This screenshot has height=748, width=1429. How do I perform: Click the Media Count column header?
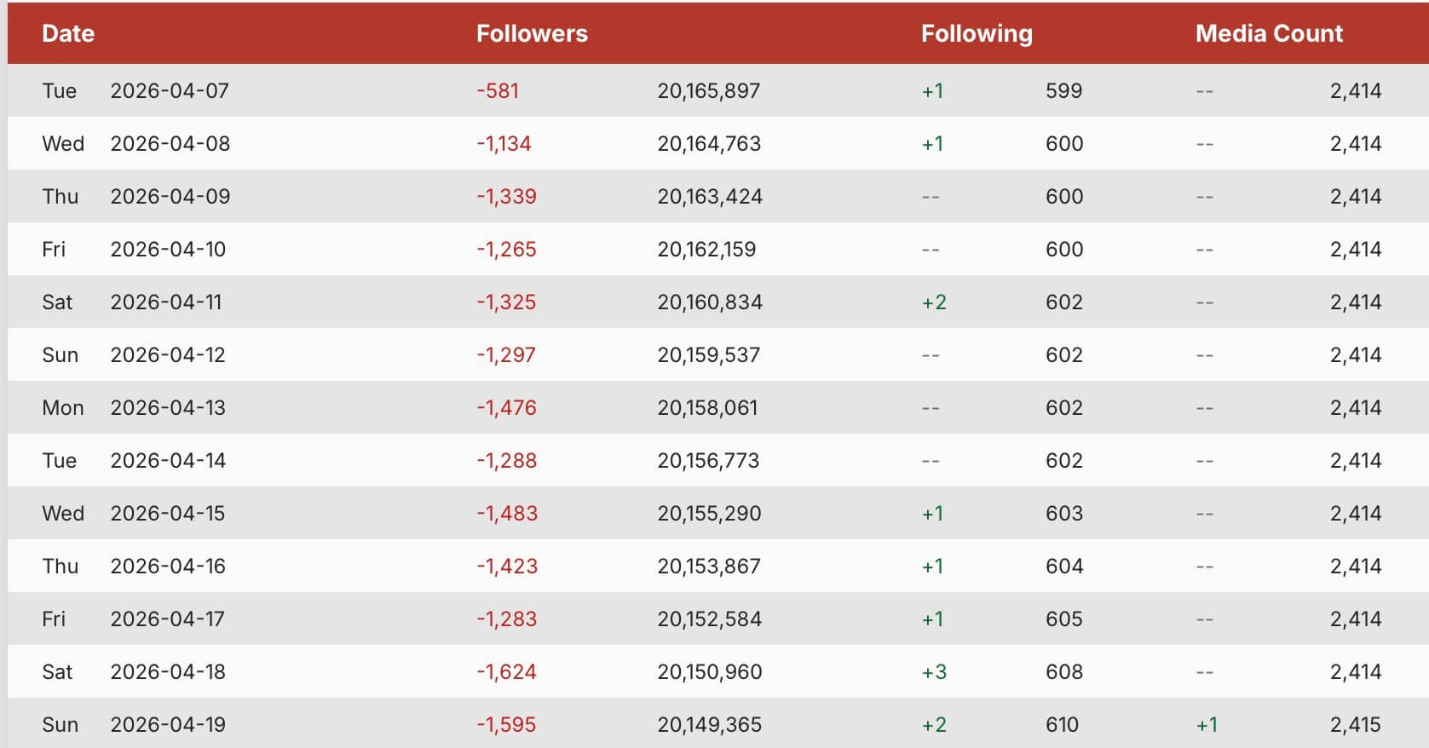click(1269, 33)
